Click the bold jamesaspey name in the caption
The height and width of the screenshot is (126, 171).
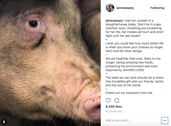pyautogui.click(x=114, y=21)
